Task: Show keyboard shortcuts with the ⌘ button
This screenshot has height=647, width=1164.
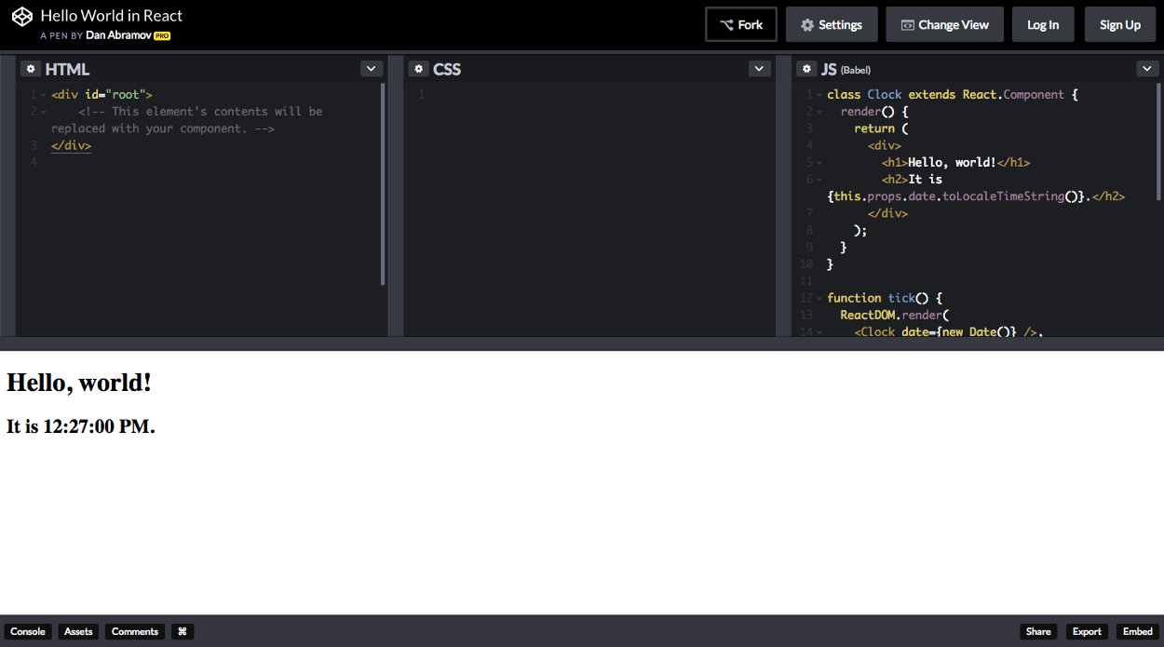Action: (x=183, y=631)
